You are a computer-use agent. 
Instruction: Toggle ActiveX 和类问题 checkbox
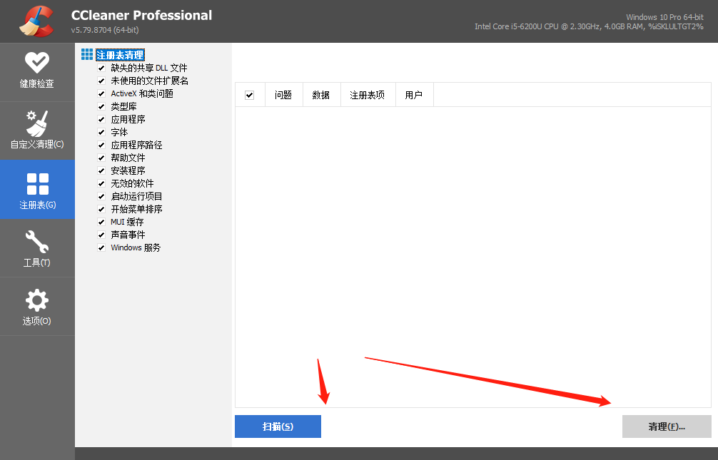coord(101,94)
